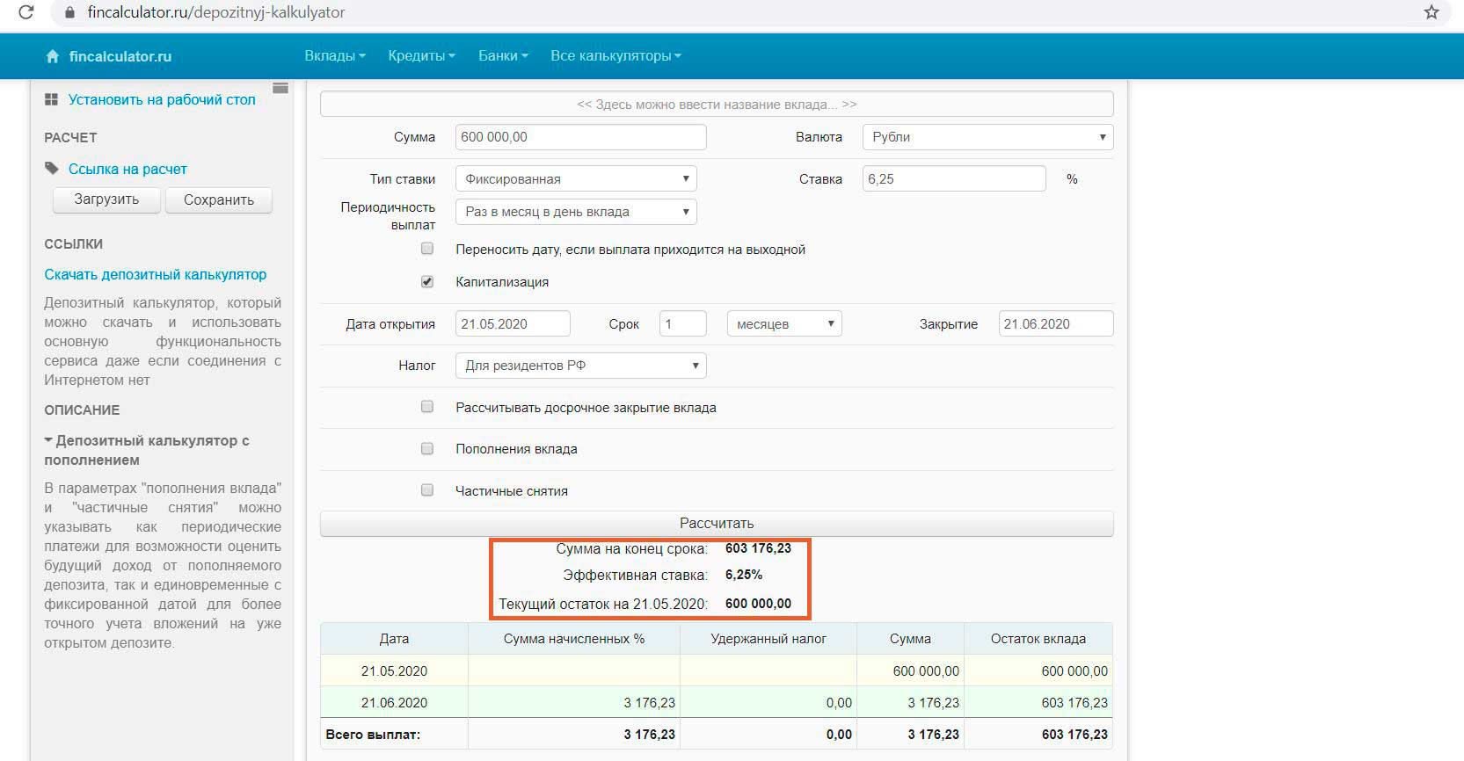This screenshot has width=1464, height=761.
Task: Enable Переносить дату на выходной checkbox
Action: pos(427,249)
